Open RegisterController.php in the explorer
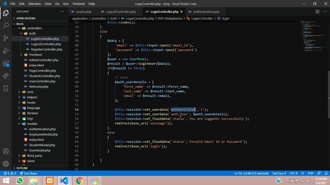 (x=46, y=49)
